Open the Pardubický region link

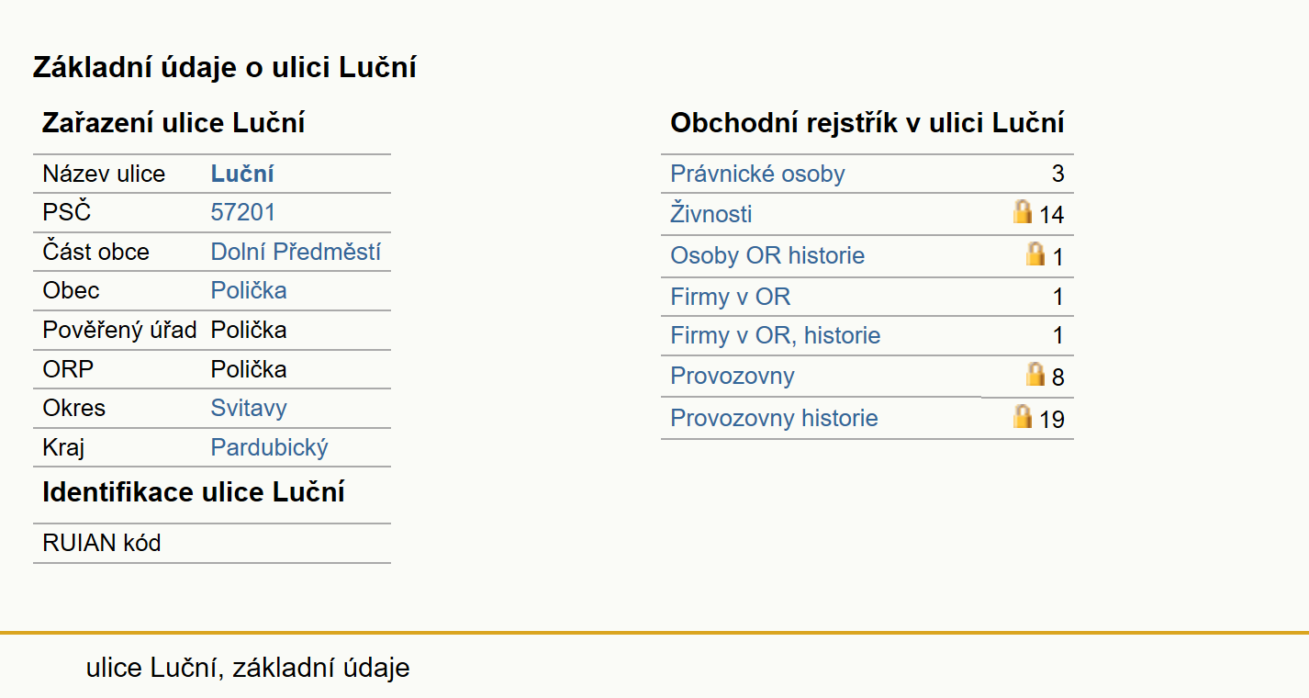coord(270,447)
